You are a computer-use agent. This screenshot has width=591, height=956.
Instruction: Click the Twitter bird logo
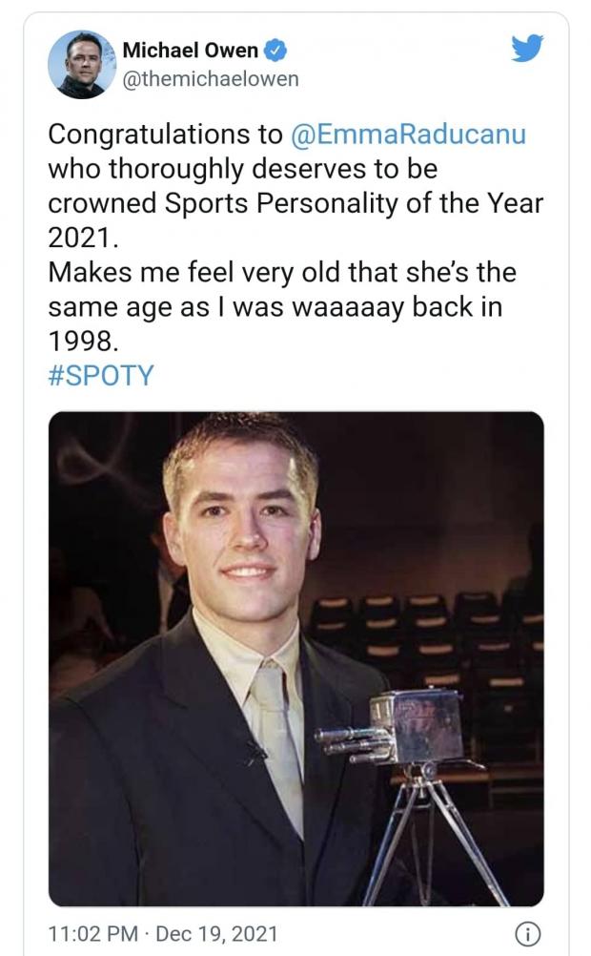point(527,50)
